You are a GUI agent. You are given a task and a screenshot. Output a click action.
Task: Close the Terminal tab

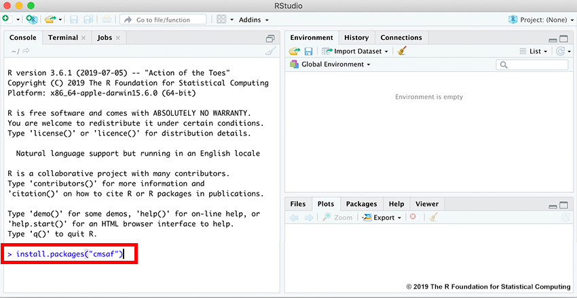pos(83,38)
